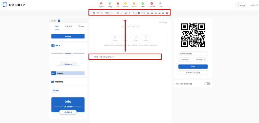Insert a bulleted list

(x=160, y=13)
